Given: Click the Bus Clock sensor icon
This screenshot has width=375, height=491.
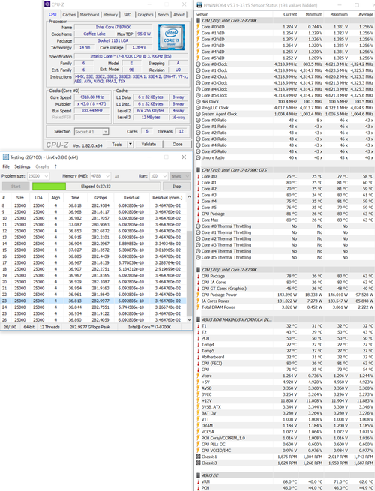Looking at the screenshot, I should pos(198,101).
